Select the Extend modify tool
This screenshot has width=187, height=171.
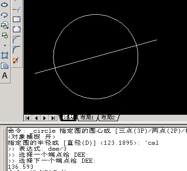pos(17,10)
